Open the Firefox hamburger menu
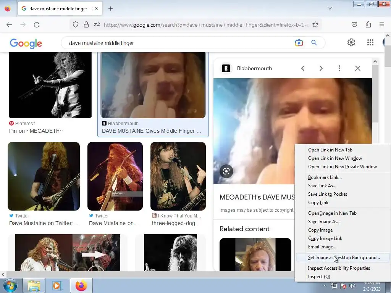Image resolution: width=391 pixels, height=293 pixels. point(382,25)
